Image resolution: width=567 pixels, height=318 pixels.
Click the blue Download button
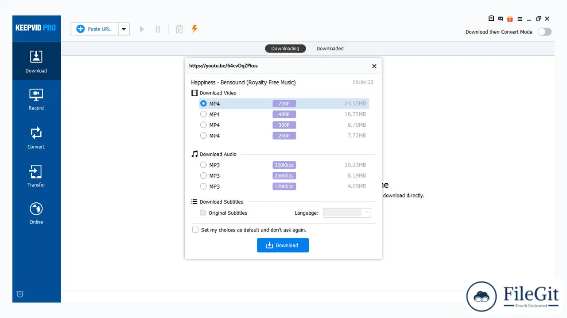pos(283,245)
